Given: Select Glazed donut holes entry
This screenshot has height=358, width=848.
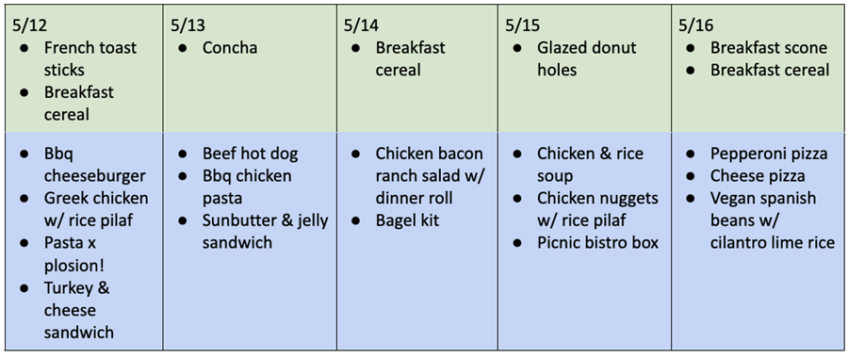Looking at the screenshot, I should coord(587,59).
